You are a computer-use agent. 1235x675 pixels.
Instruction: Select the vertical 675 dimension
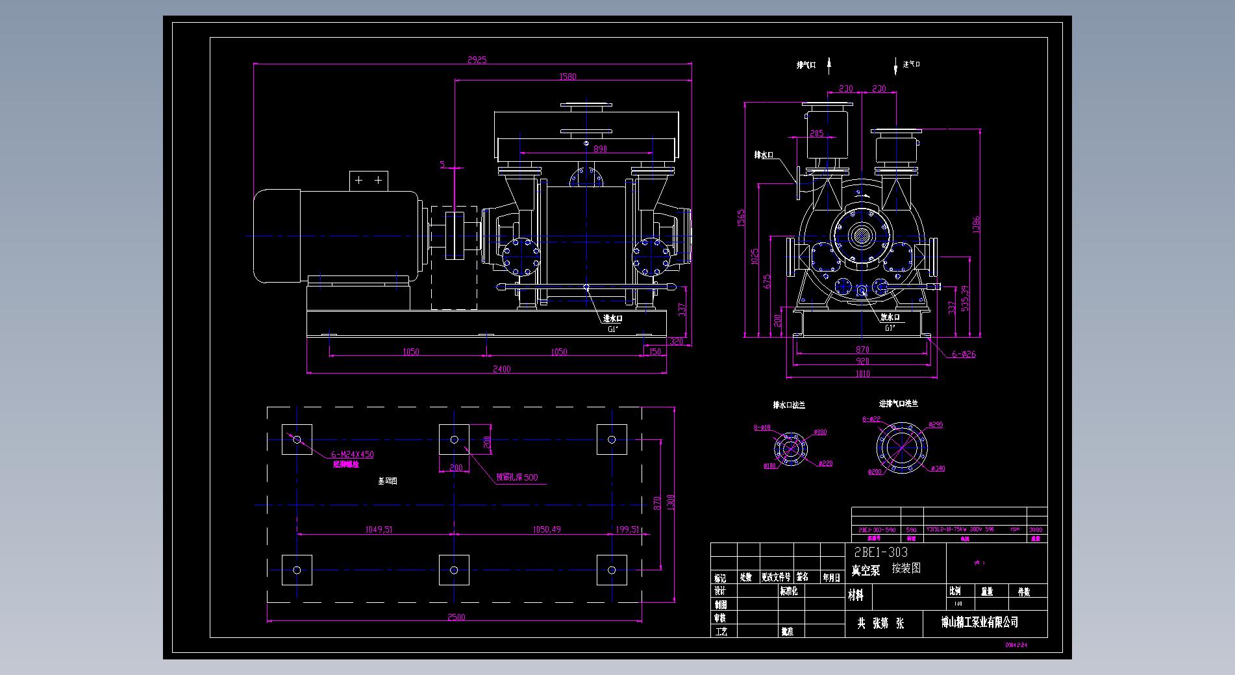[x=767, y=281]
